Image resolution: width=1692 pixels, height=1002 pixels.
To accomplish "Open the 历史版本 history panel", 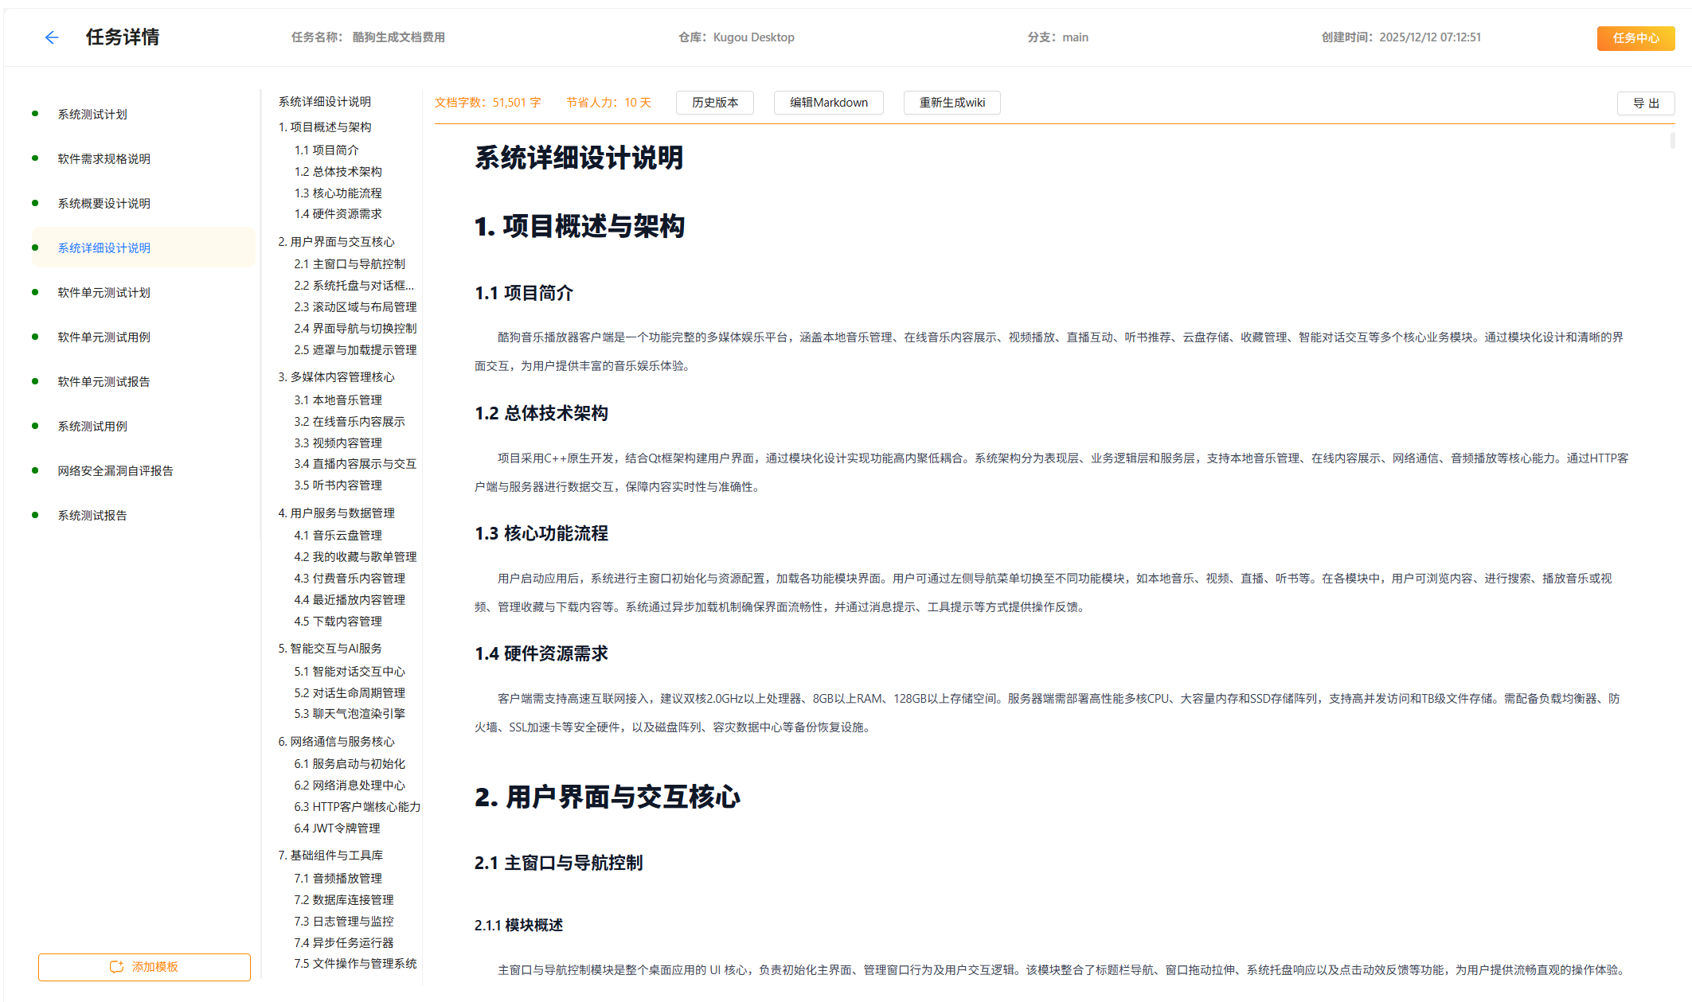I will tap(714, 102).
